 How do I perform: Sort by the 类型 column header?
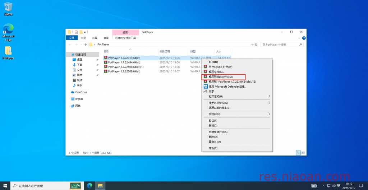(x=202, y=51)
